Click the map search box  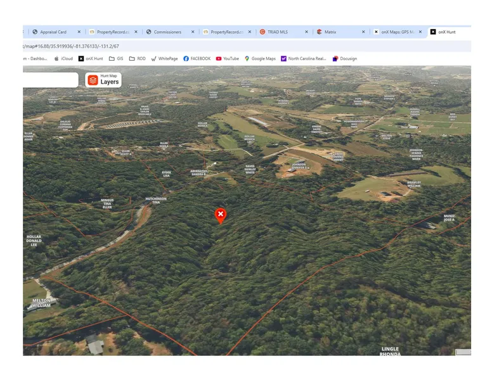(50, 80)
